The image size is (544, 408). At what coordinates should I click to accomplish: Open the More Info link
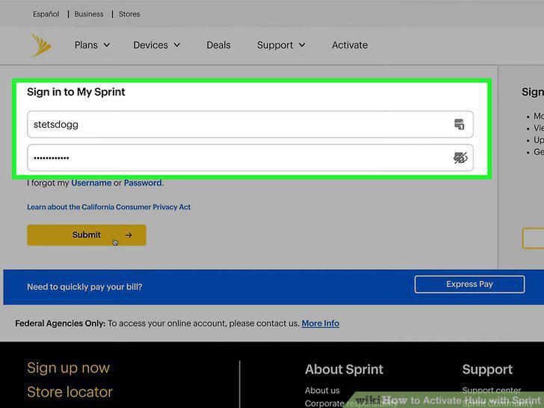click(x=321, y=324)
